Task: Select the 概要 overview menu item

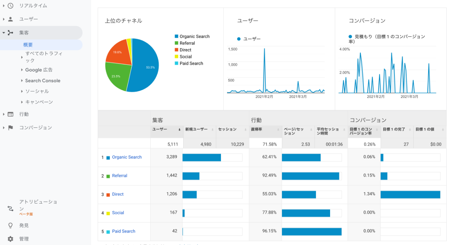Action: click(28, 45)
